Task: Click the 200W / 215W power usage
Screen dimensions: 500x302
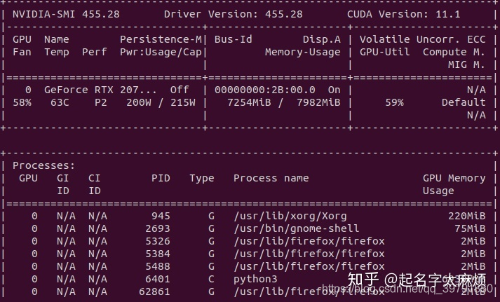Action: point(161,102)
